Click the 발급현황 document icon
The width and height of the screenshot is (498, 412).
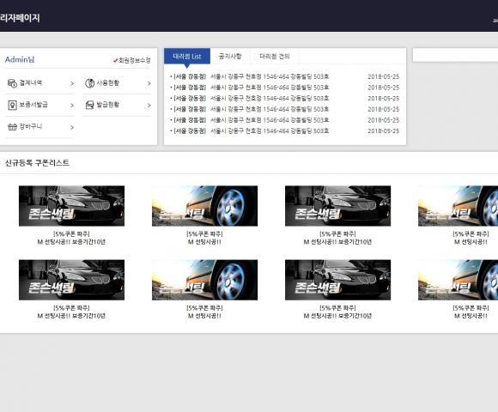pos(89,105)
